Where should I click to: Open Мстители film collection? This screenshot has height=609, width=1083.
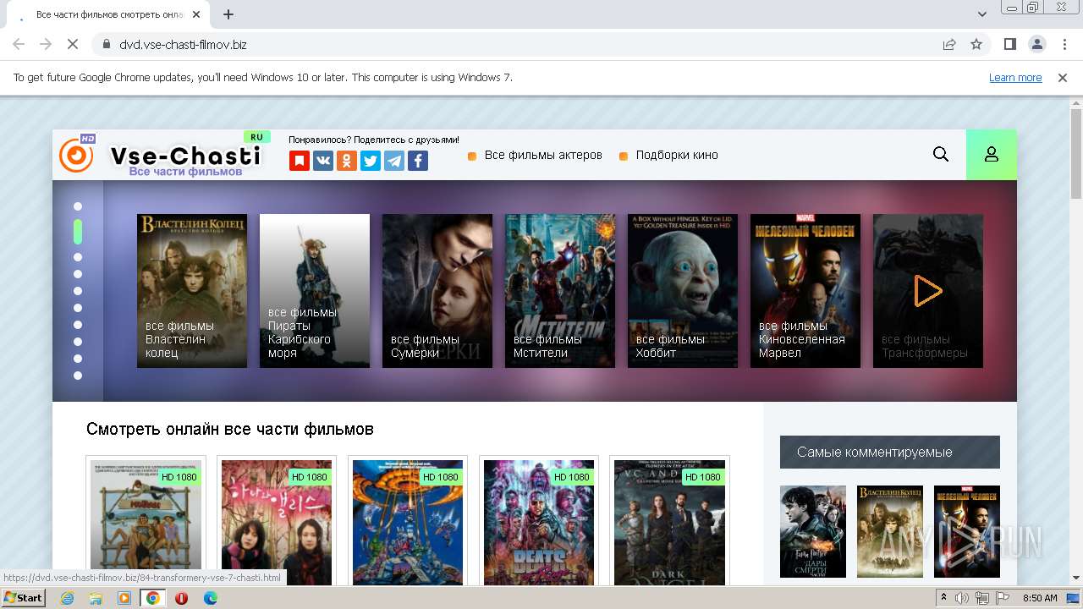point(560,291)
